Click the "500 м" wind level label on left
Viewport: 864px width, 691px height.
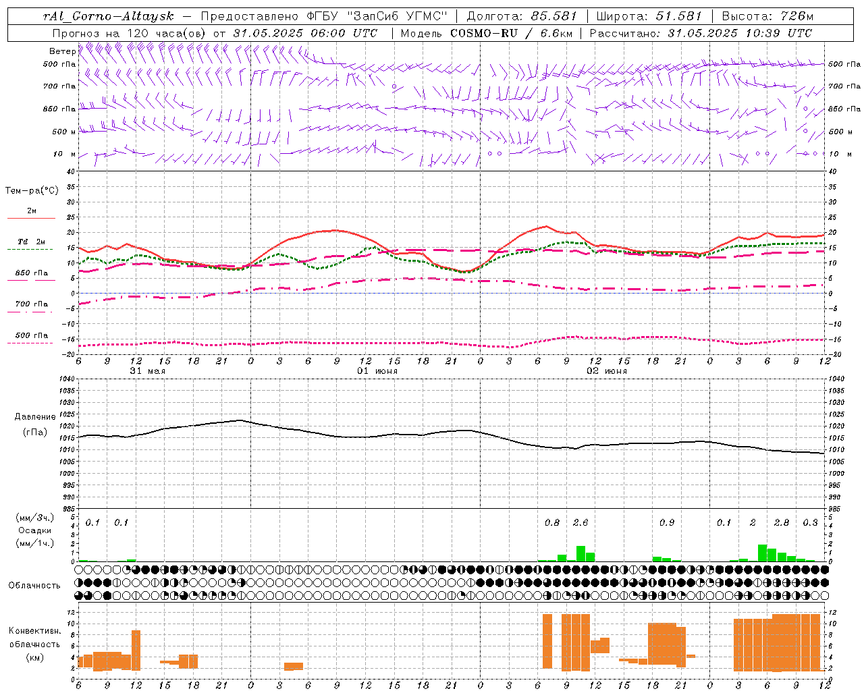pyautogui.click(x=64, y=132)
